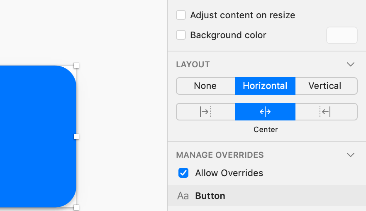366x211 pixels.
Task: Select the right-aligned layout icon
Action: click(x=326, y=112)
